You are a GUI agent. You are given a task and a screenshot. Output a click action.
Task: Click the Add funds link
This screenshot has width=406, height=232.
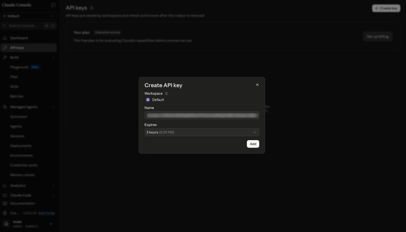[x=46, y=213]
